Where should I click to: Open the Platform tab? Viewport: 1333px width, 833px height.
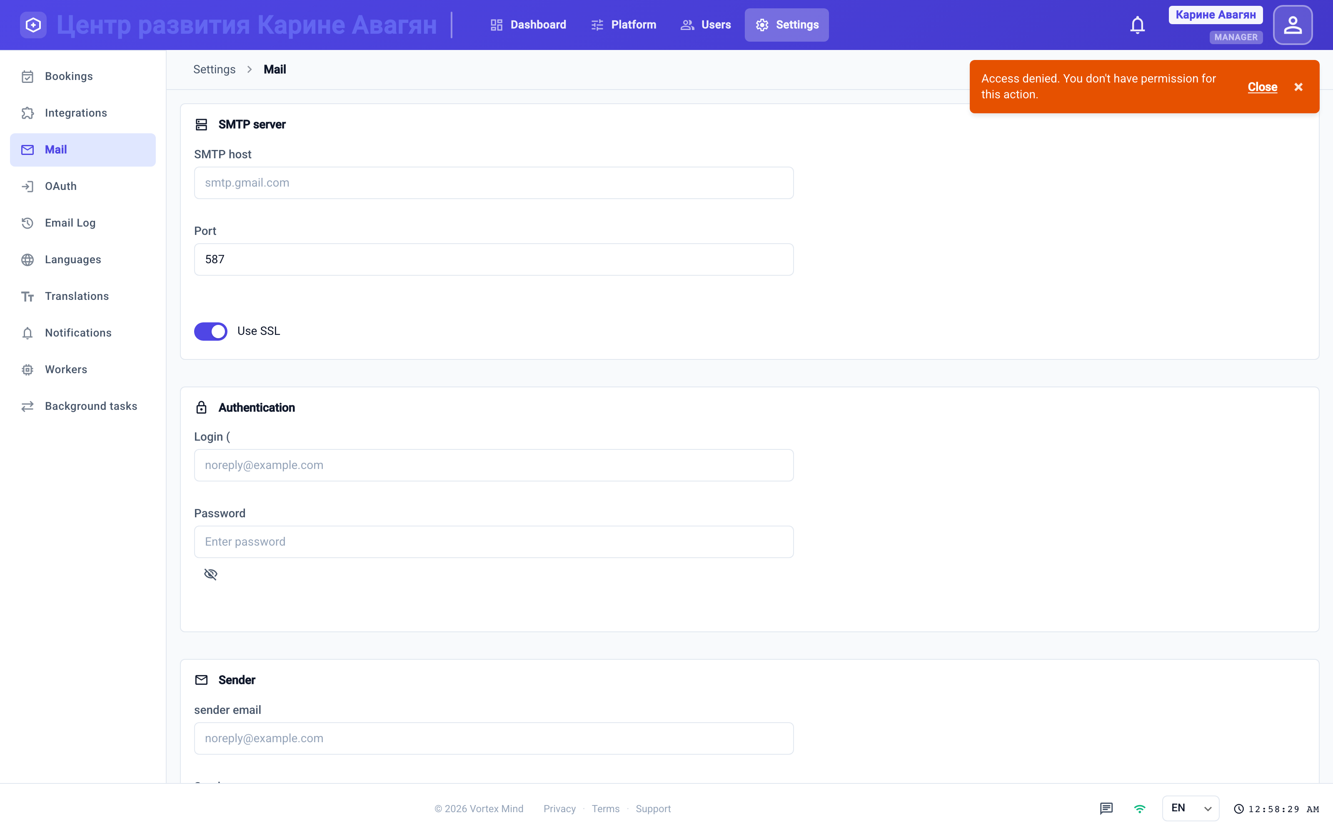623,25
